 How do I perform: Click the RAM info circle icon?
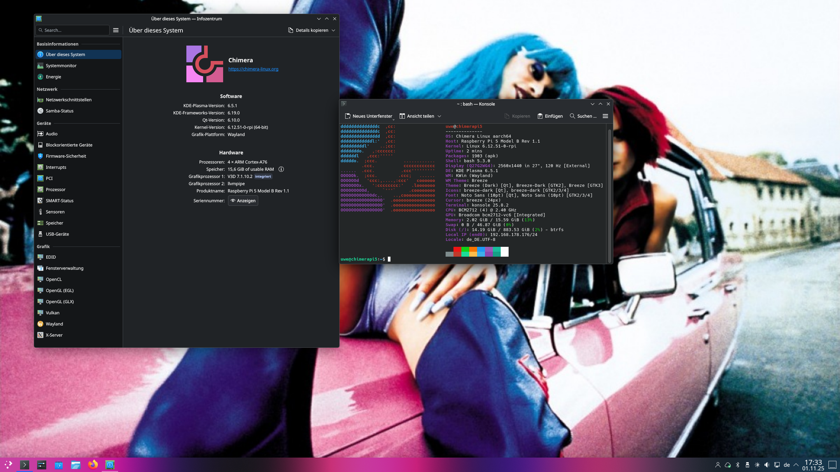(281, 169)
